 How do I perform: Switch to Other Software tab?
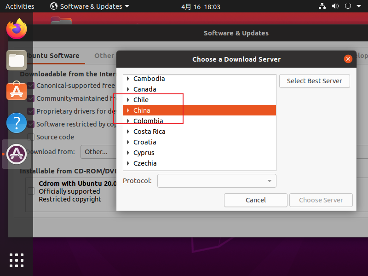click(104, 56)
